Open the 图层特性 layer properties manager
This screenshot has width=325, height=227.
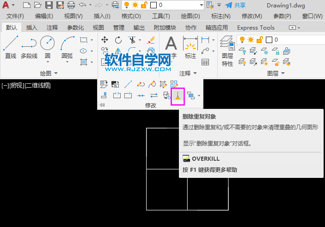click(x=227, y=51)
